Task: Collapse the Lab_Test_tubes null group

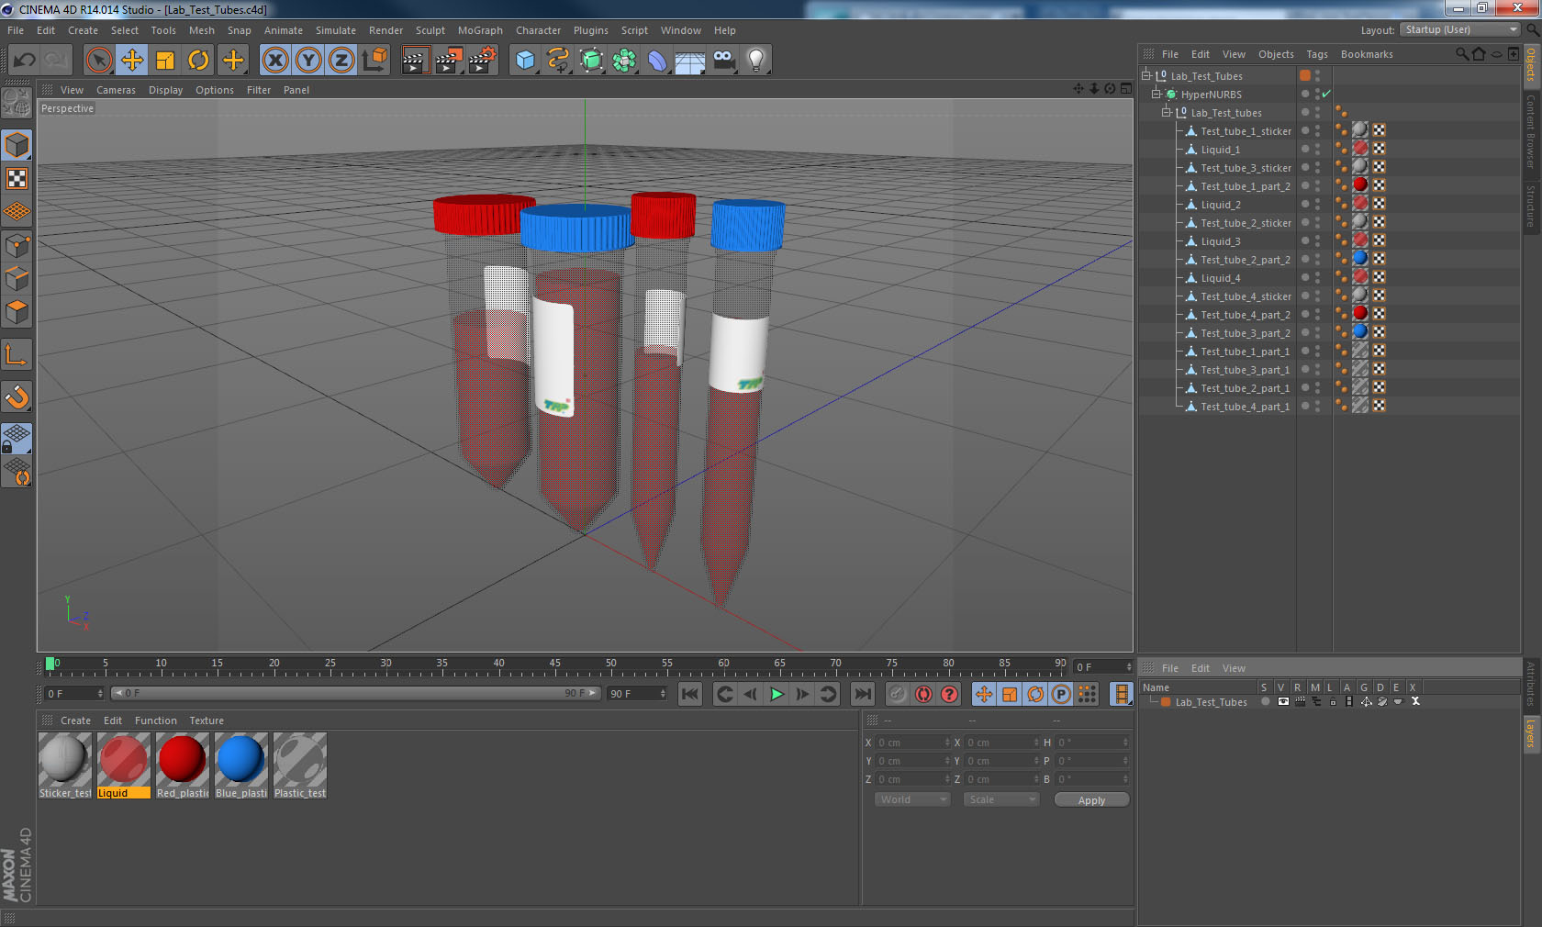Action: pos(1166,112)
